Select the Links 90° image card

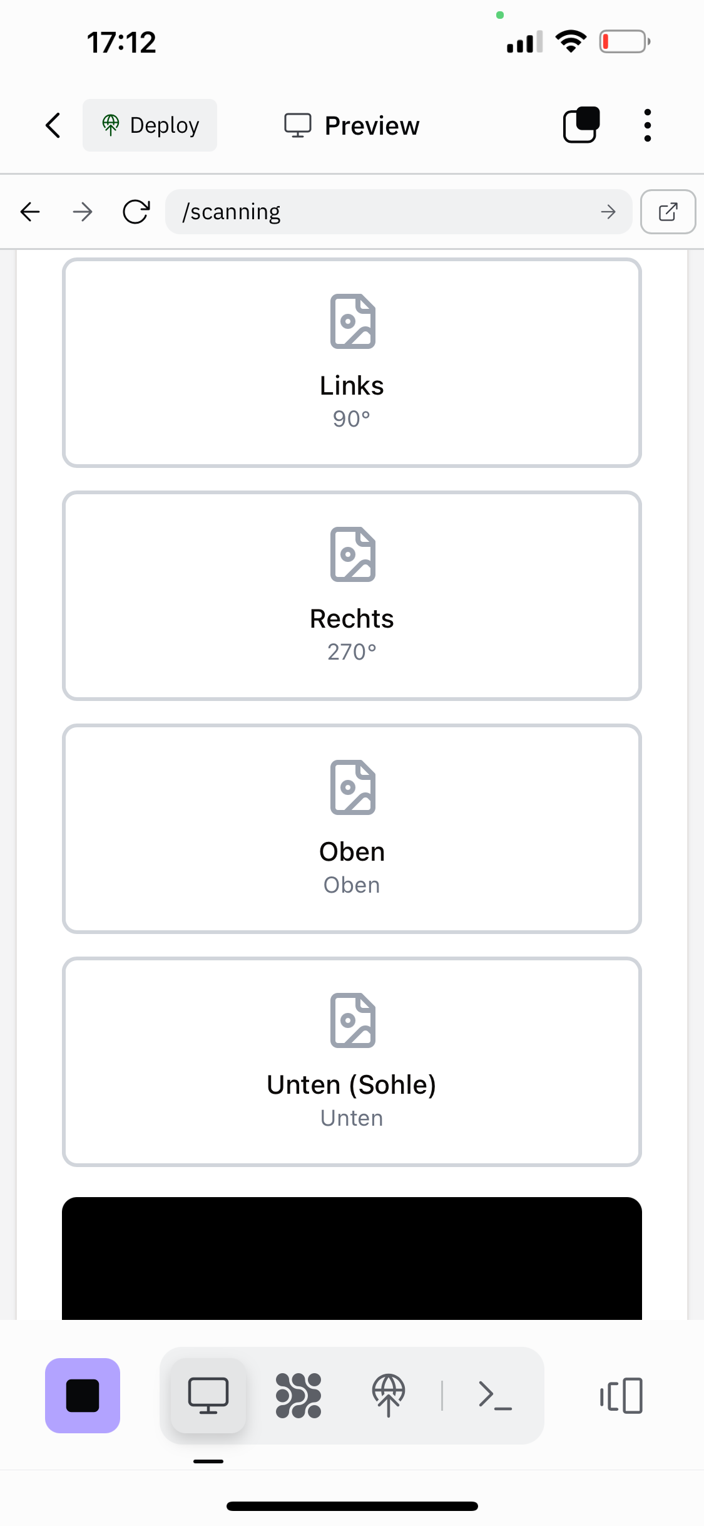(x=352, y=363)
